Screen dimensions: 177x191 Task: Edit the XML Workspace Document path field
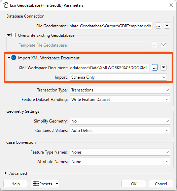(109, 67)
